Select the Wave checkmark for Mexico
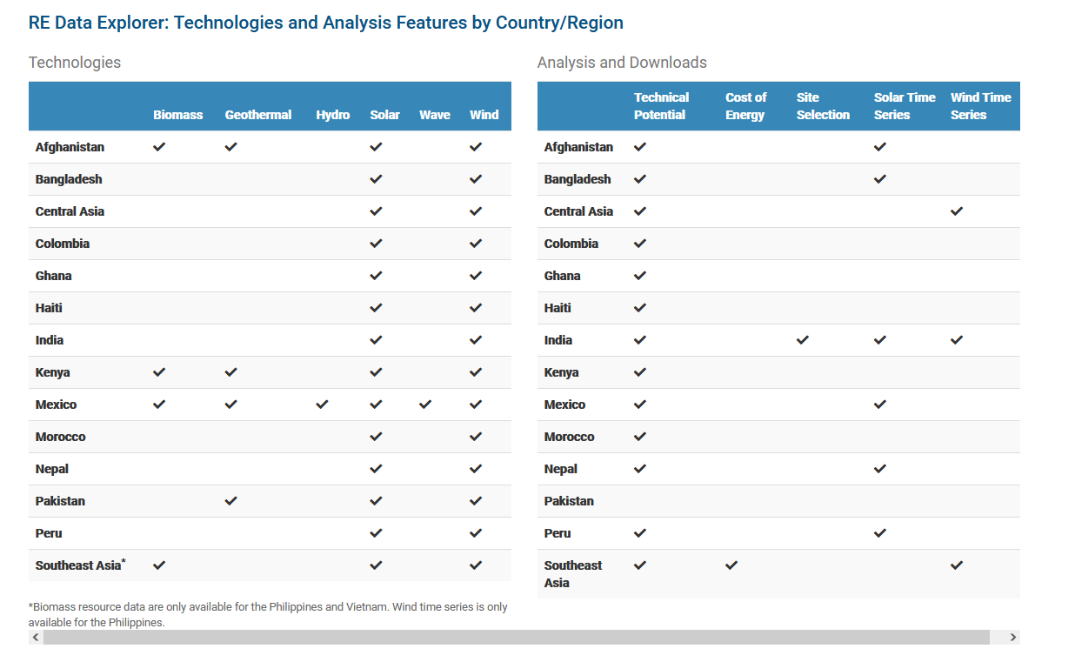This screenshot has height=662, width=1075. 424,405
